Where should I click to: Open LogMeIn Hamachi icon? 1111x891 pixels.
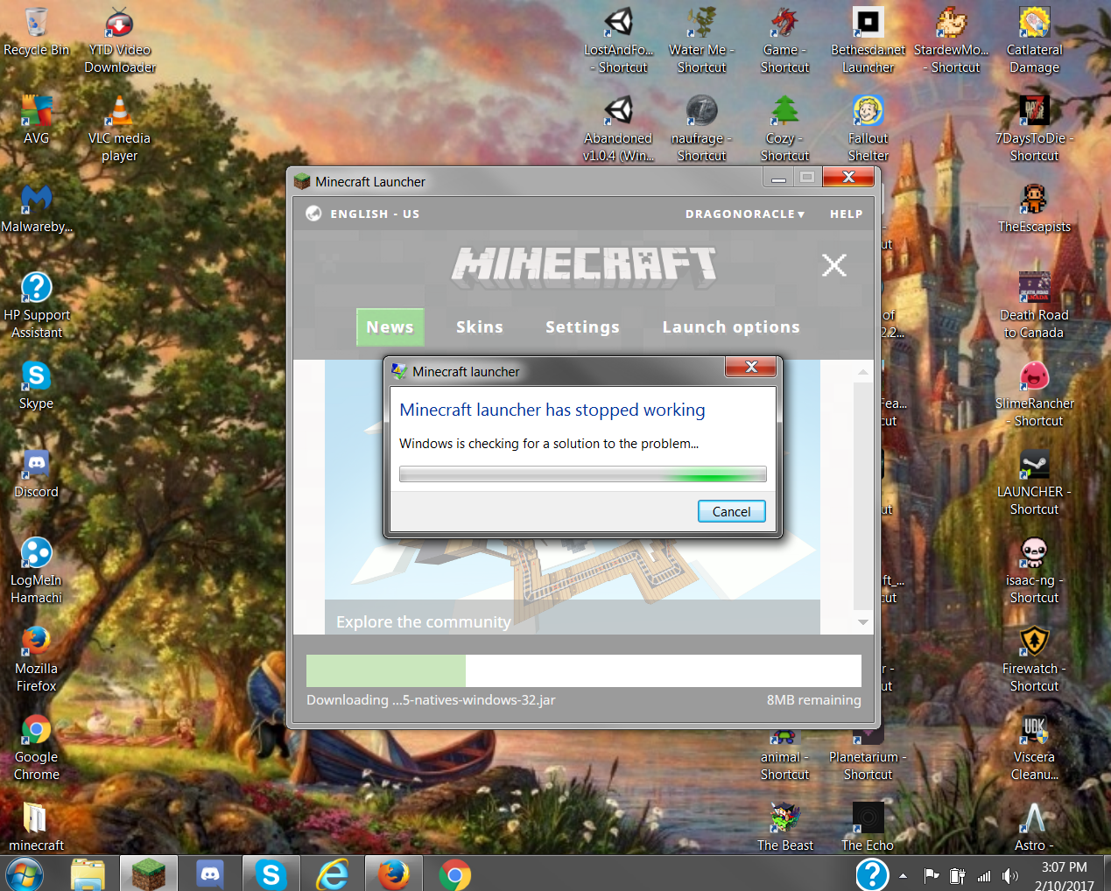[36, 572]
